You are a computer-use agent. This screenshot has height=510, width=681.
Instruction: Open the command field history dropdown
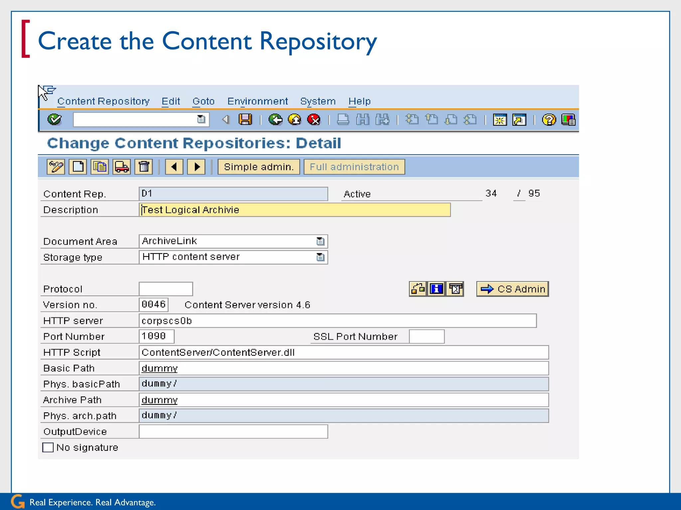[x=201, y=119]
